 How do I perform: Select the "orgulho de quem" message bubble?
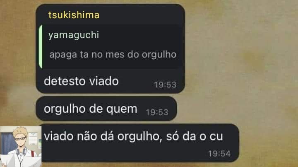[106, 109]
